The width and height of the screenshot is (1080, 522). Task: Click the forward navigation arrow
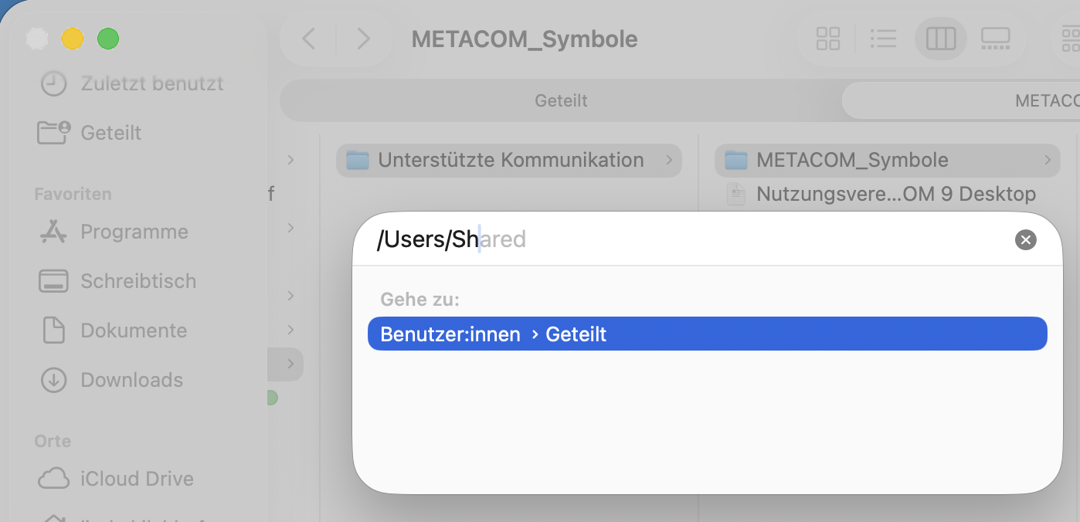pyautogui.click(x=363, y=39)
